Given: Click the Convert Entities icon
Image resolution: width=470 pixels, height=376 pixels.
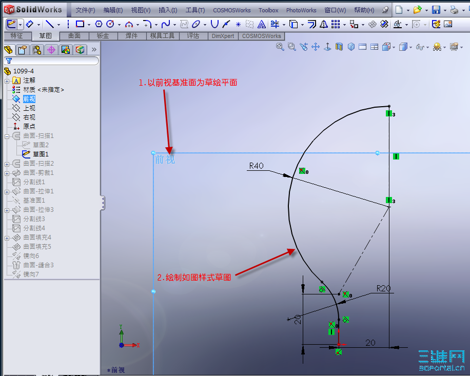Looking at the screenshot, I should (293, 24).
